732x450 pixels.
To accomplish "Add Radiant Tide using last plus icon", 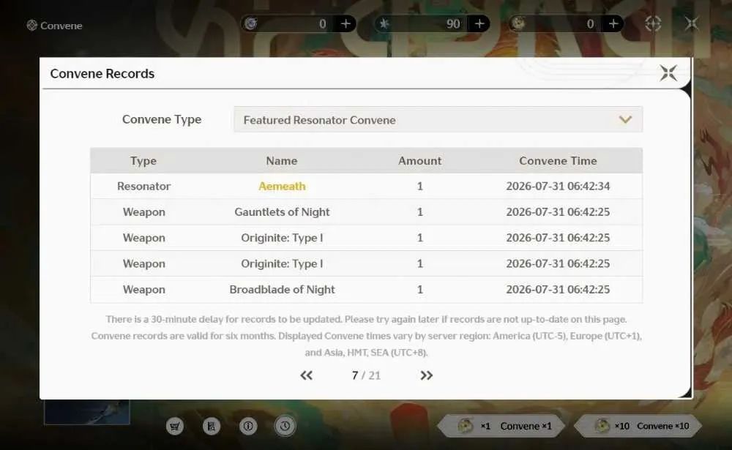I will (x=613, y=24).
